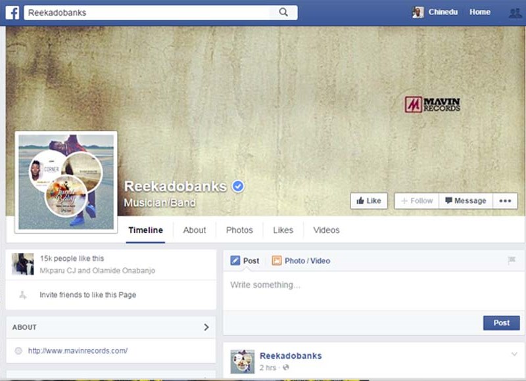
Task: Click the invite friends icon
Action: pos(22,295)
